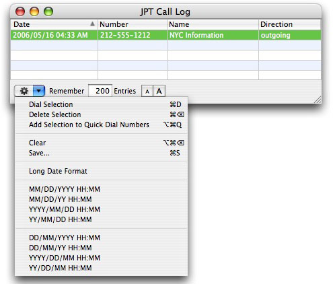Choose Delete Selection menu item
333x284 pixels.
point(101,114)
